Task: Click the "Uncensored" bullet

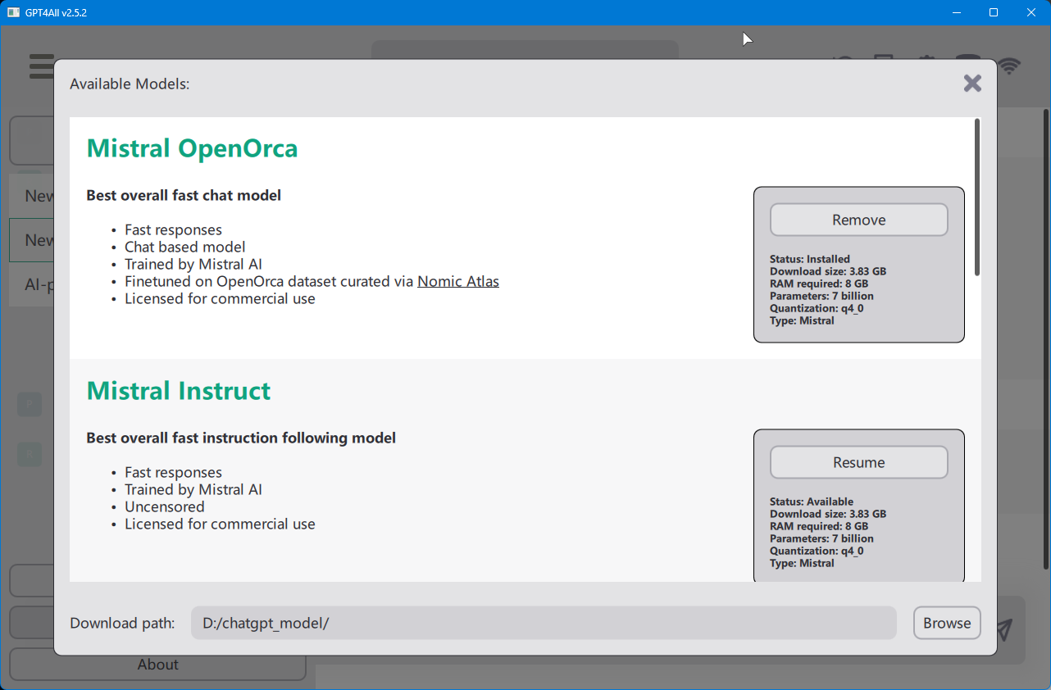Action: 164,506
